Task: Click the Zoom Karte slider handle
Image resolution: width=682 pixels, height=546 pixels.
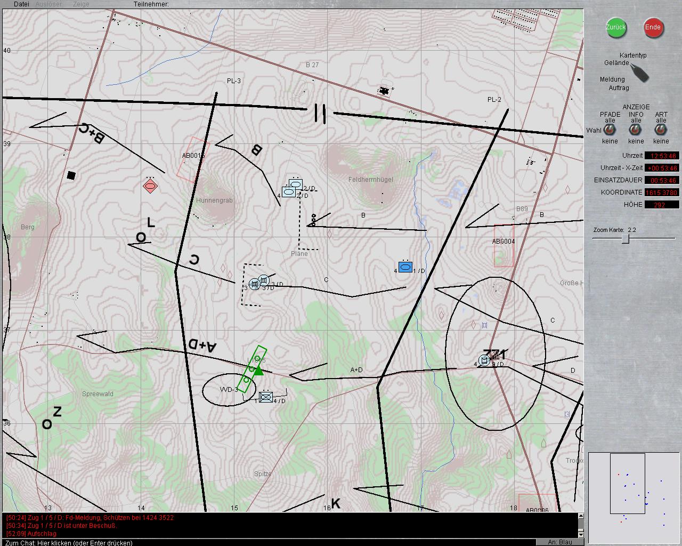Action: coord(626,239)
